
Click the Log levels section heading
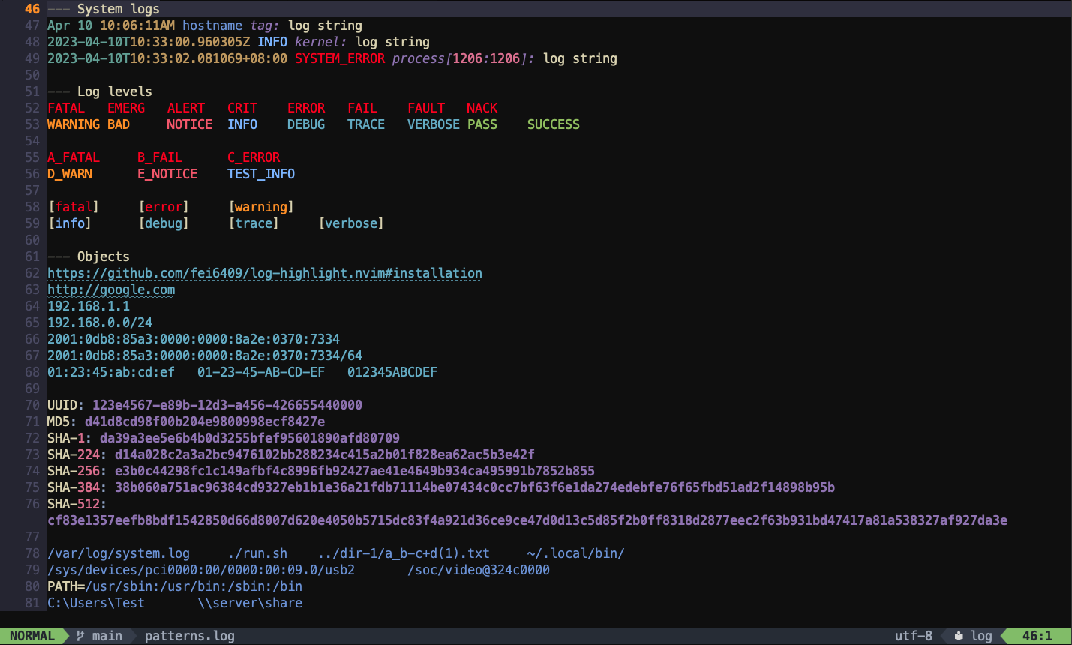[115, 91]
